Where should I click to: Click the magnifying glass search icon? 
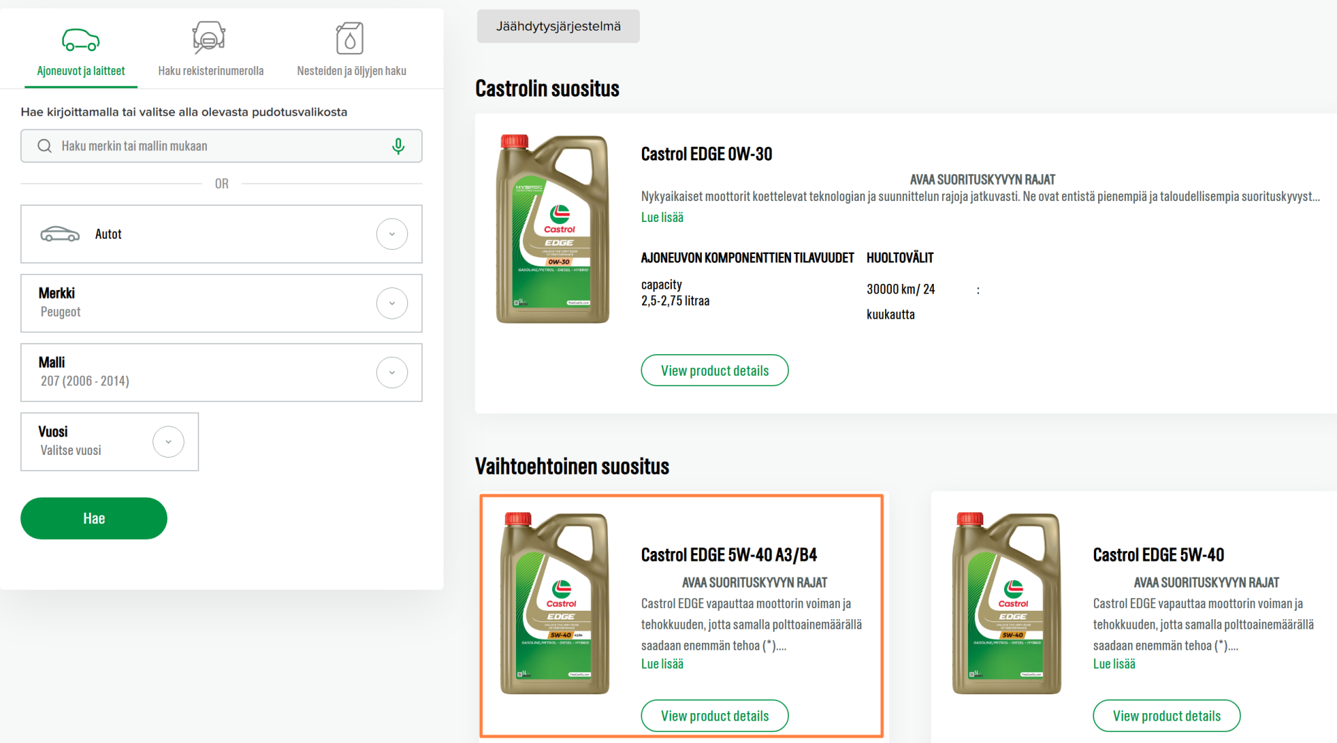click(x=45, y=146)
